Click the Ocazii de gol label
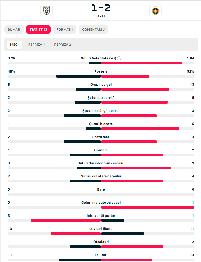The width and height of the screenshot is (201, 262). (101, 85)
